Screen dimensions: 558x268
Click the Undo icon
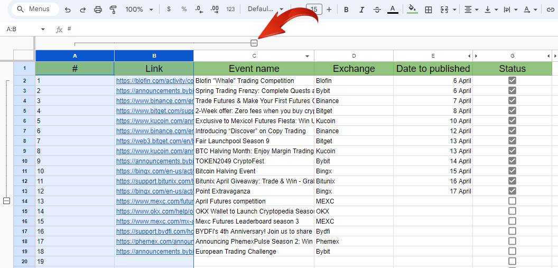pos(67,10)
